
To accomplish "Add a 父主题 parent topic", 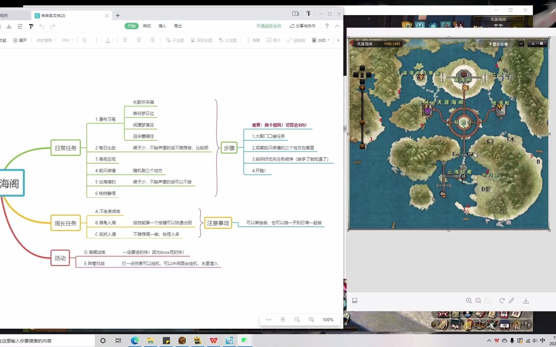I will coord(227,40).
